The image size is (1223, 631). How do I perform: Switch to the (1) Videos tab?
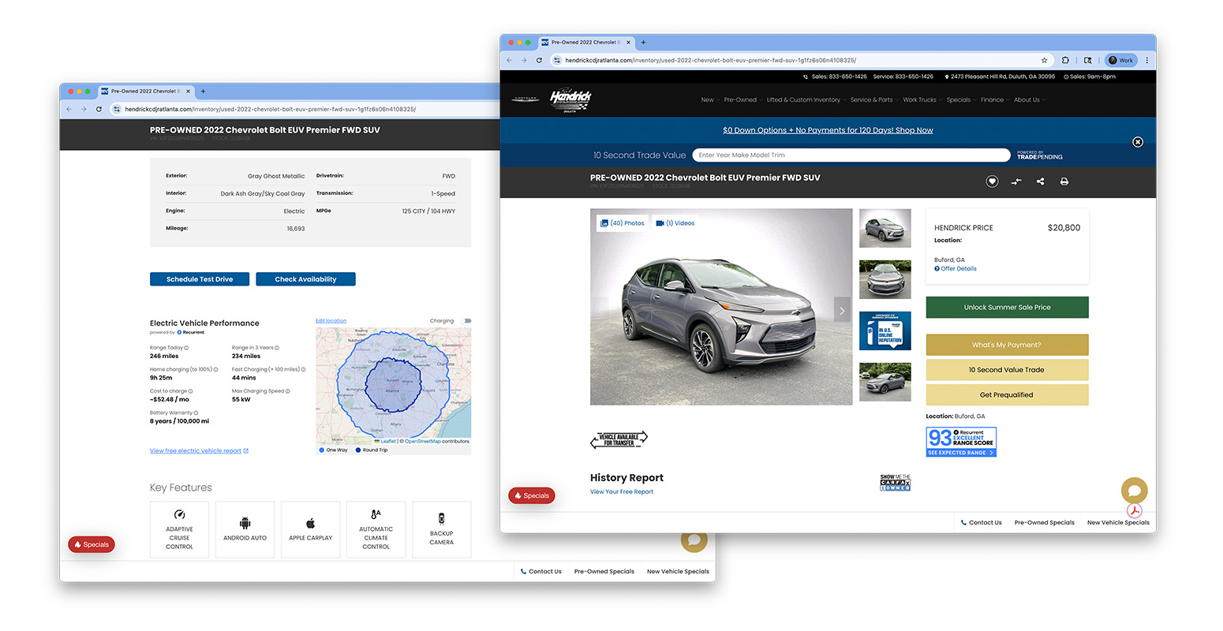675,223
